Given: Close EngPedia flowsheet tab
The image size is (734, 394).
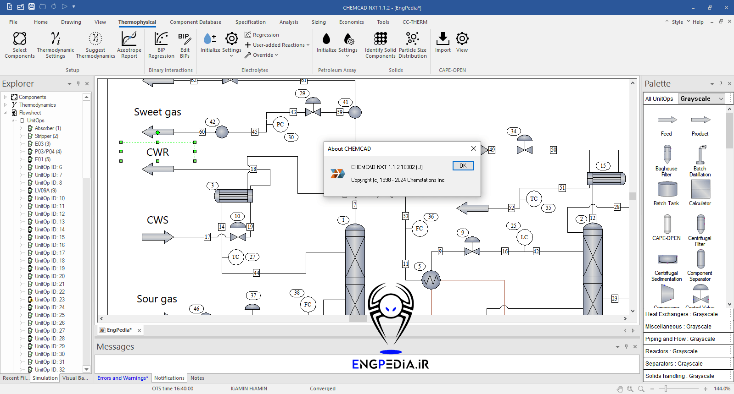Looking at the screenshot, I should tap(139, 330).
